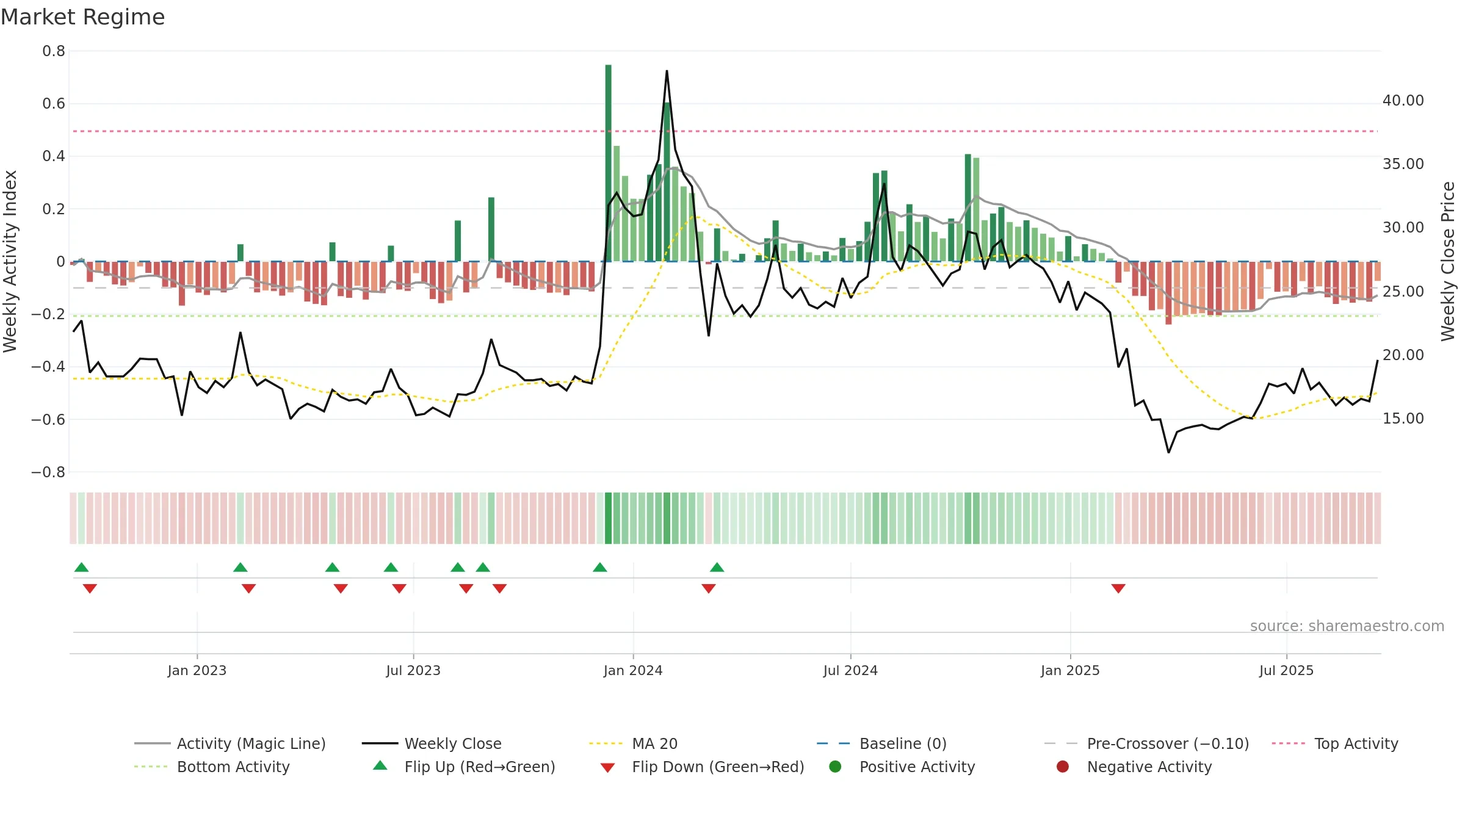
Task: Toggle the Weekly Close legend entry
Action: 432,743
